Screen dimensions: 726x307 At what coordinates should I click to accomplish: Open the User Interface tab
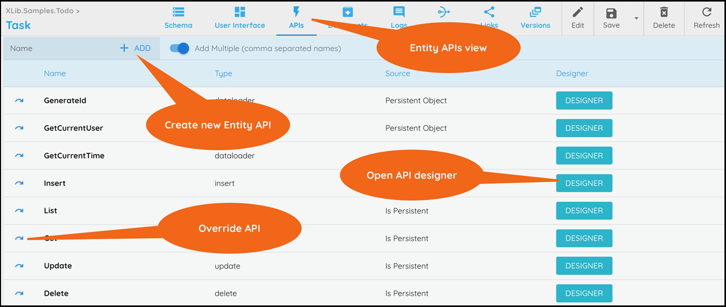point(240,18)
